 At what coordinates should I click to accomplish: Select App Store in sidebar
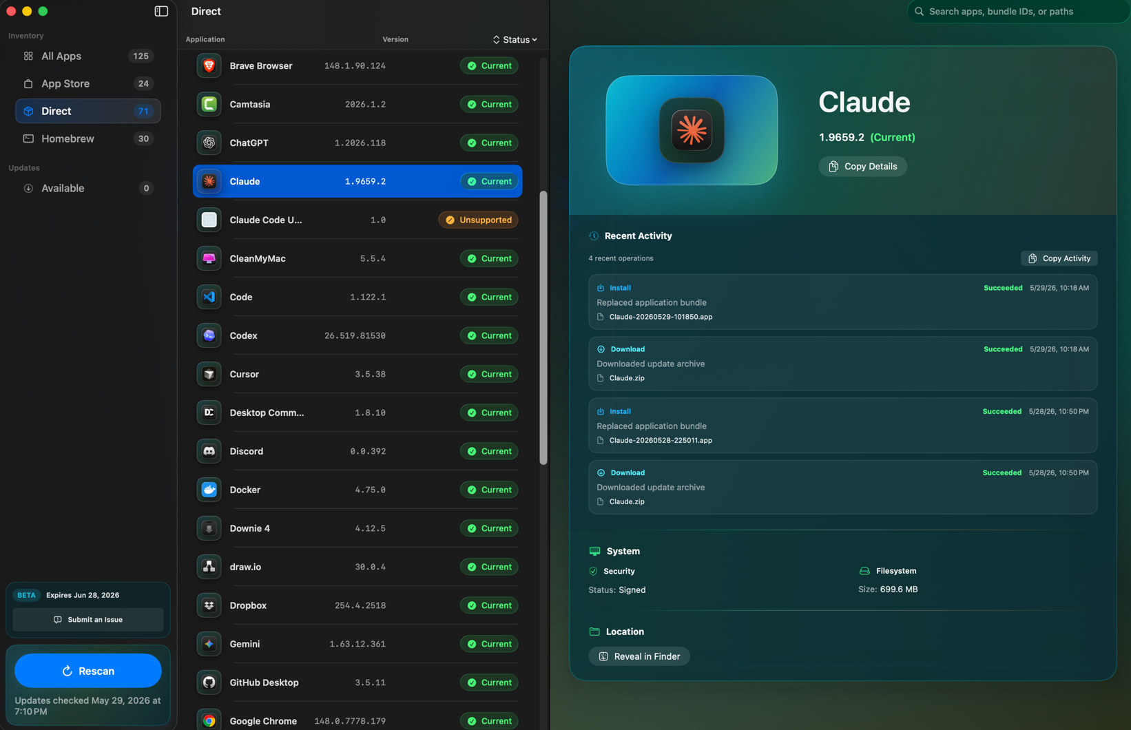[88, 83]
